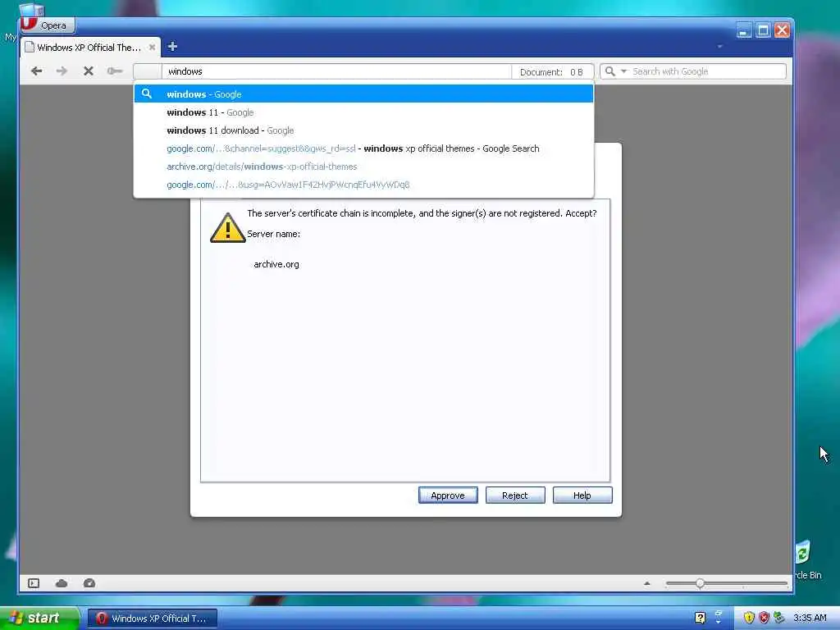Stop loading with the X icon
The width and height of the screenshot is (840, 630).
coord(89,71)
